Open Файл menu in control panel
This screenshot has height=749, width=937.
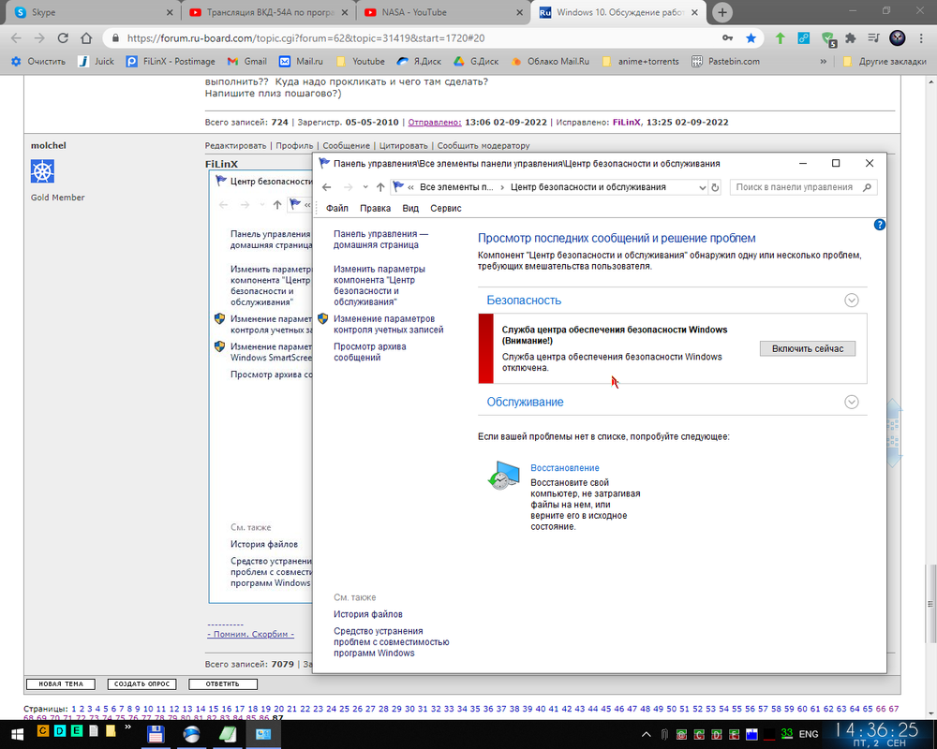[337, 208]
